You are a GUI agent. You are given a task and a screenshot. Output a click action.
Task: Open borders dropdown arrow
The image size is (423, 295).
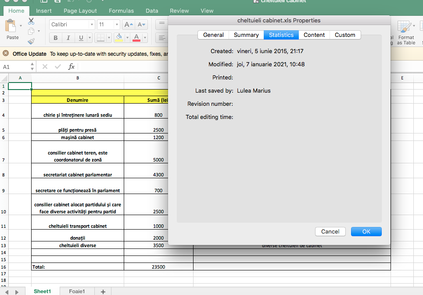[x=109, y=38]
